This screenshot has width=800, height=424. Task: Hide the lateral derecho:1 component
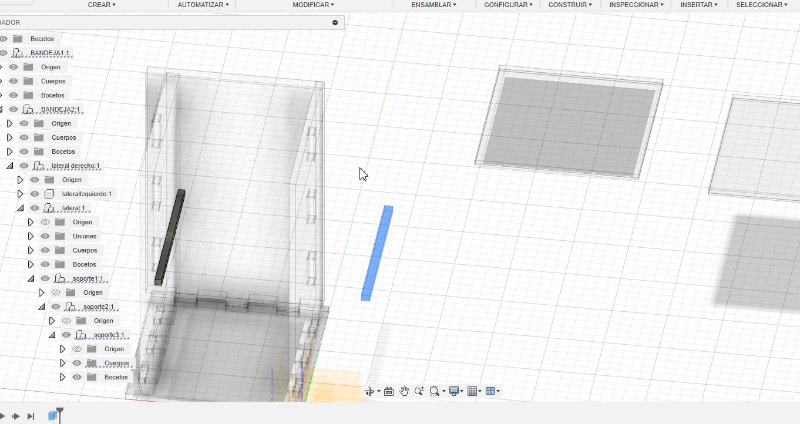[x=24, y=166]
